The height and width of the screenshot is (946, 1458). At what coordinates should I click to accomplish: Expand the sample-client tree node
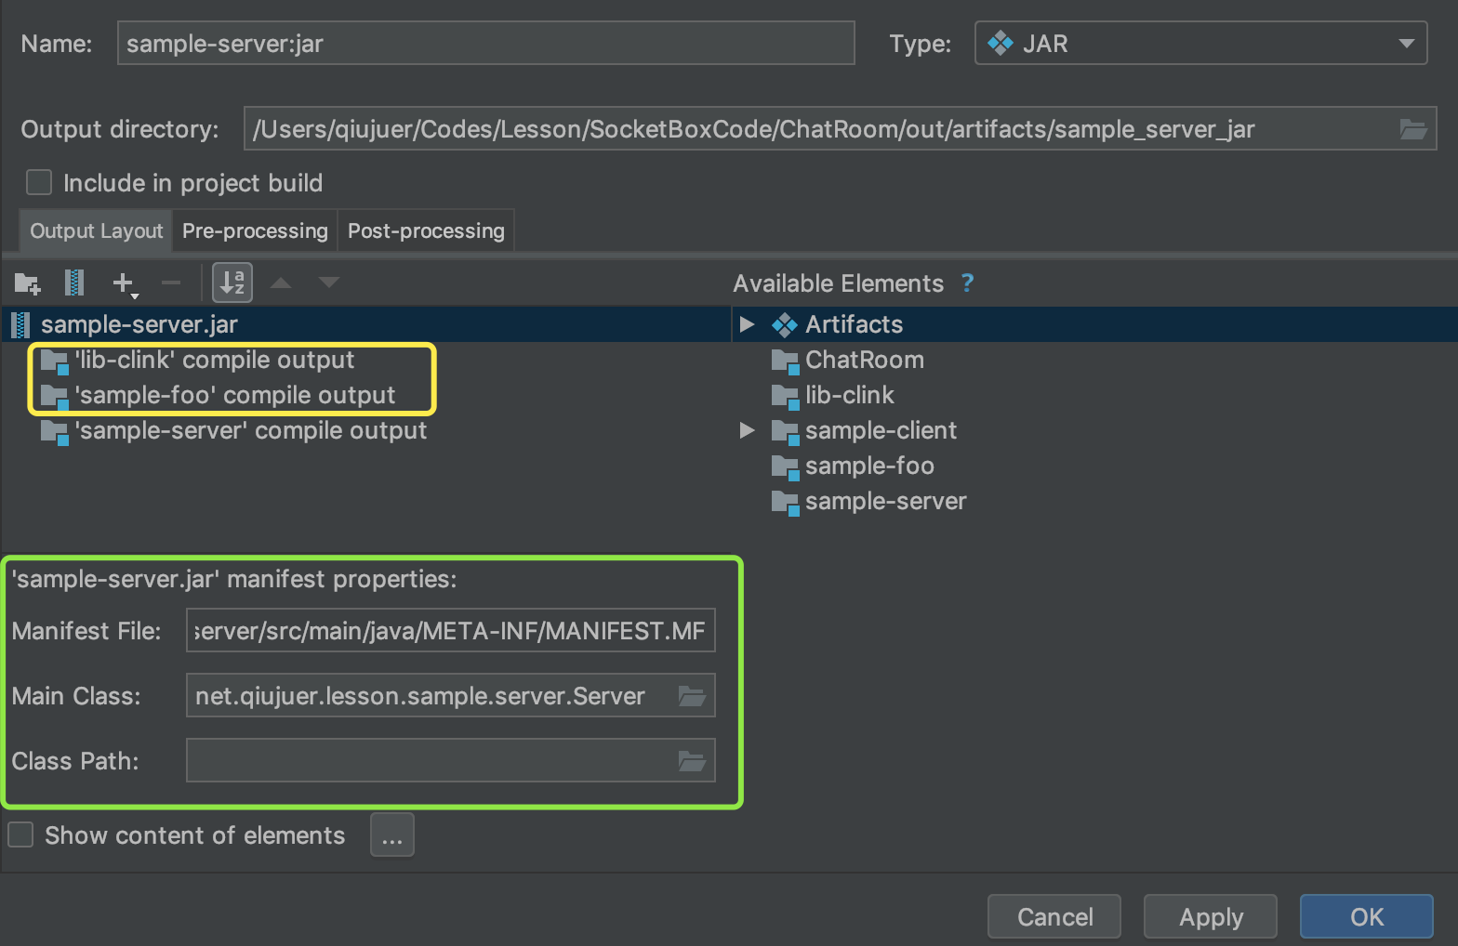click(x=747, y=430)
